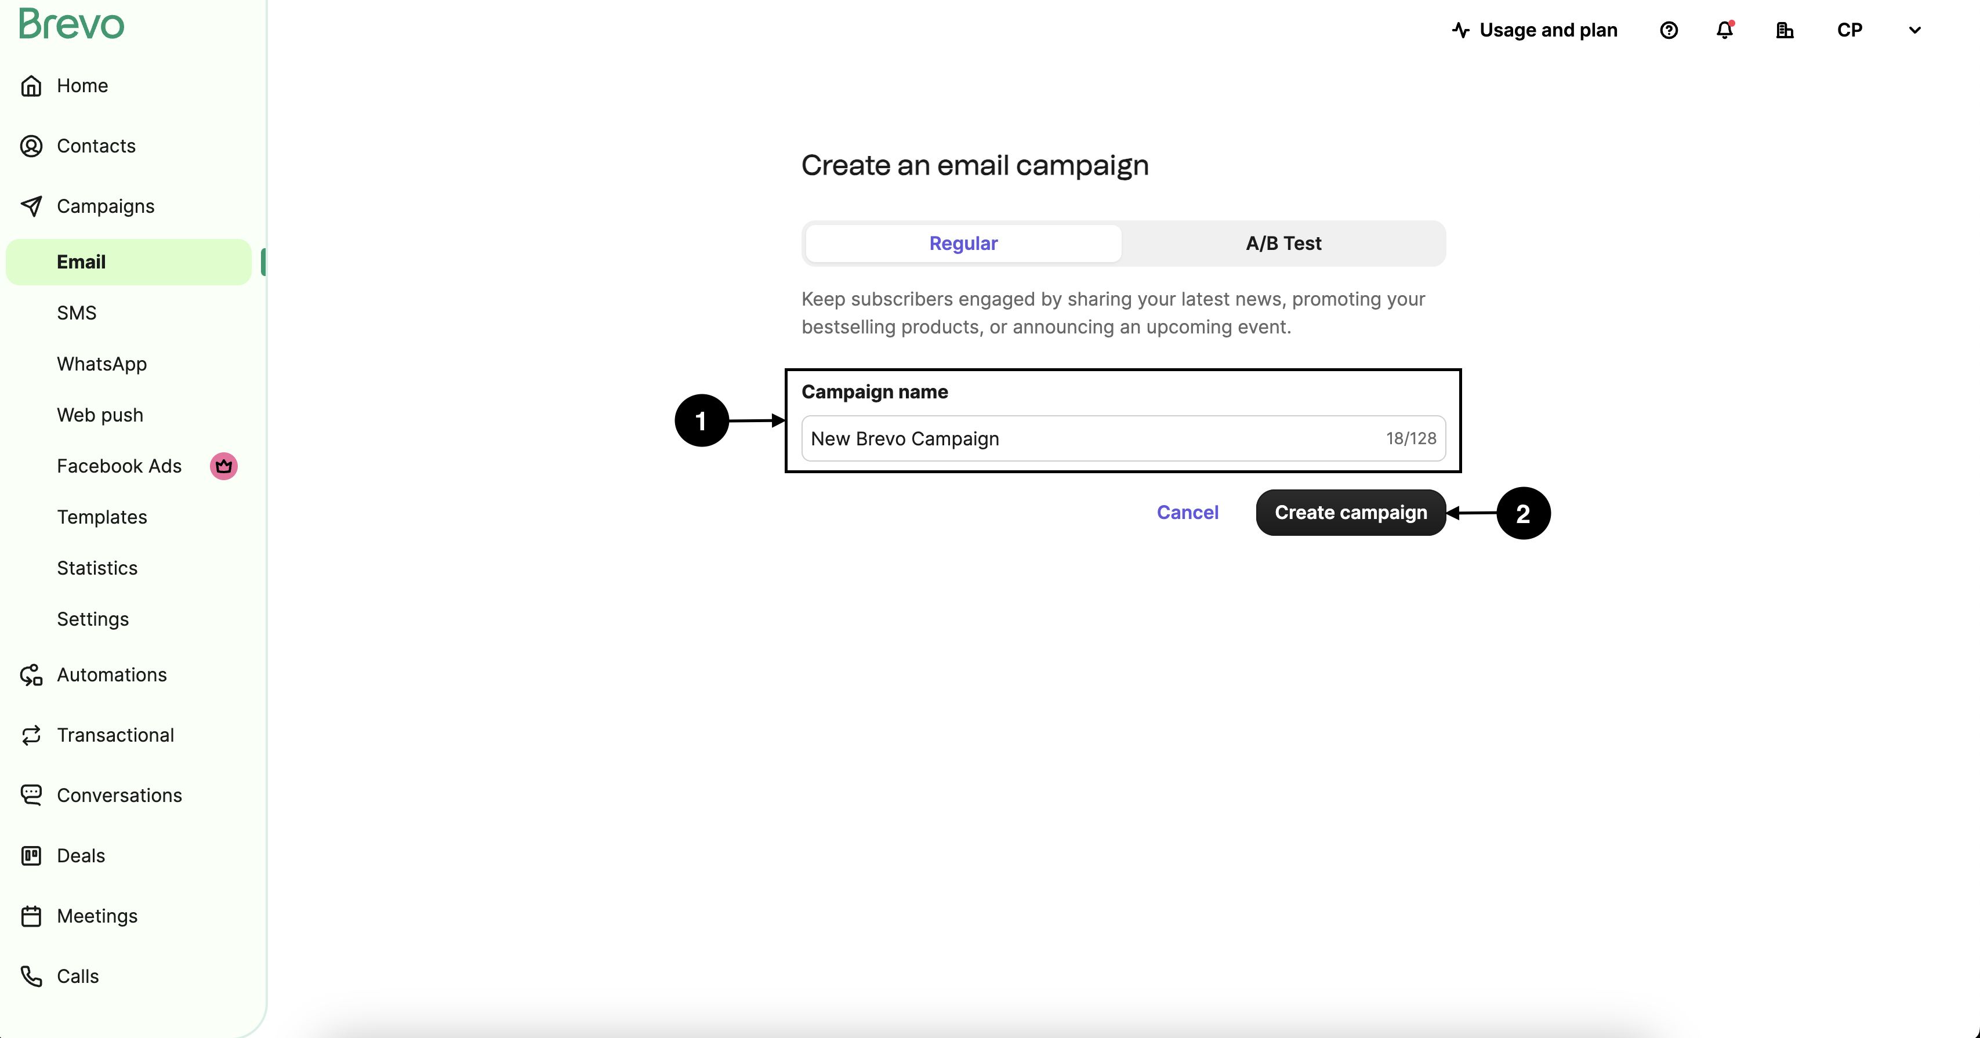This screenshot has height=1038, width=1980.
Task: Click the 18/128 character counter
Action: tap(1410, 439)
